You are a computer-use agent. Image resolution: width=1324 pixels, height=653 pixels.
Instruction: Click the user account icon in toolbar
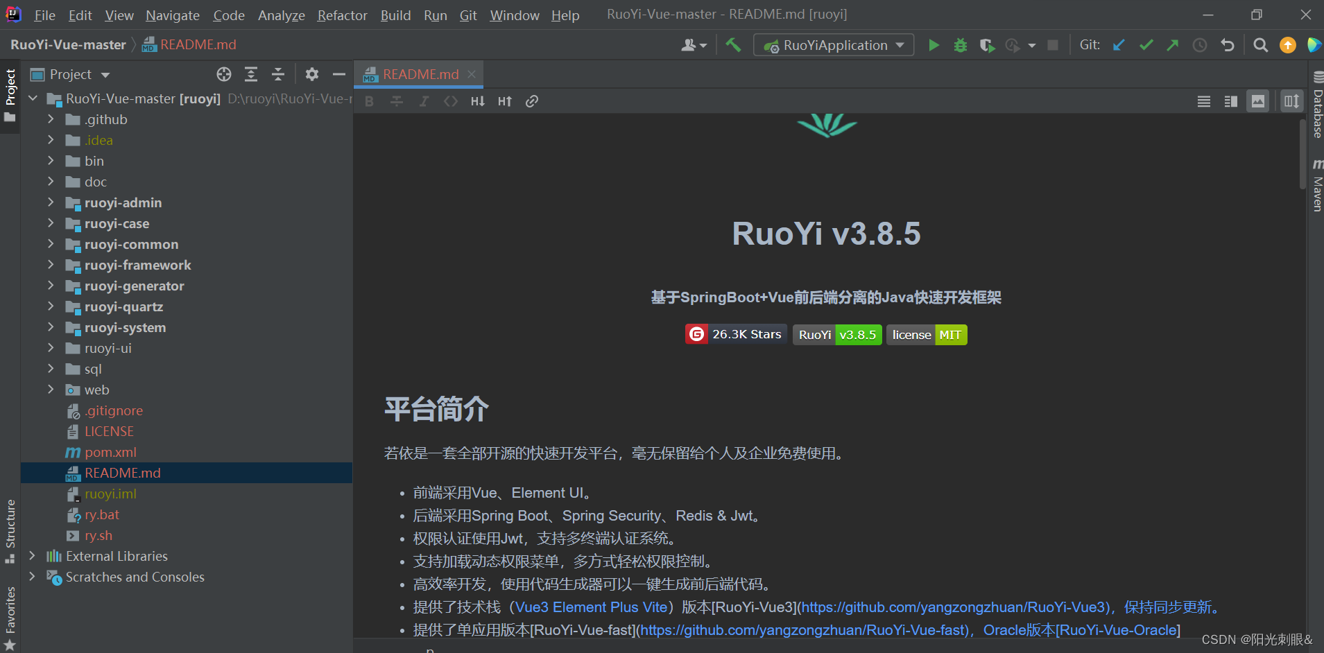point(694,45)
